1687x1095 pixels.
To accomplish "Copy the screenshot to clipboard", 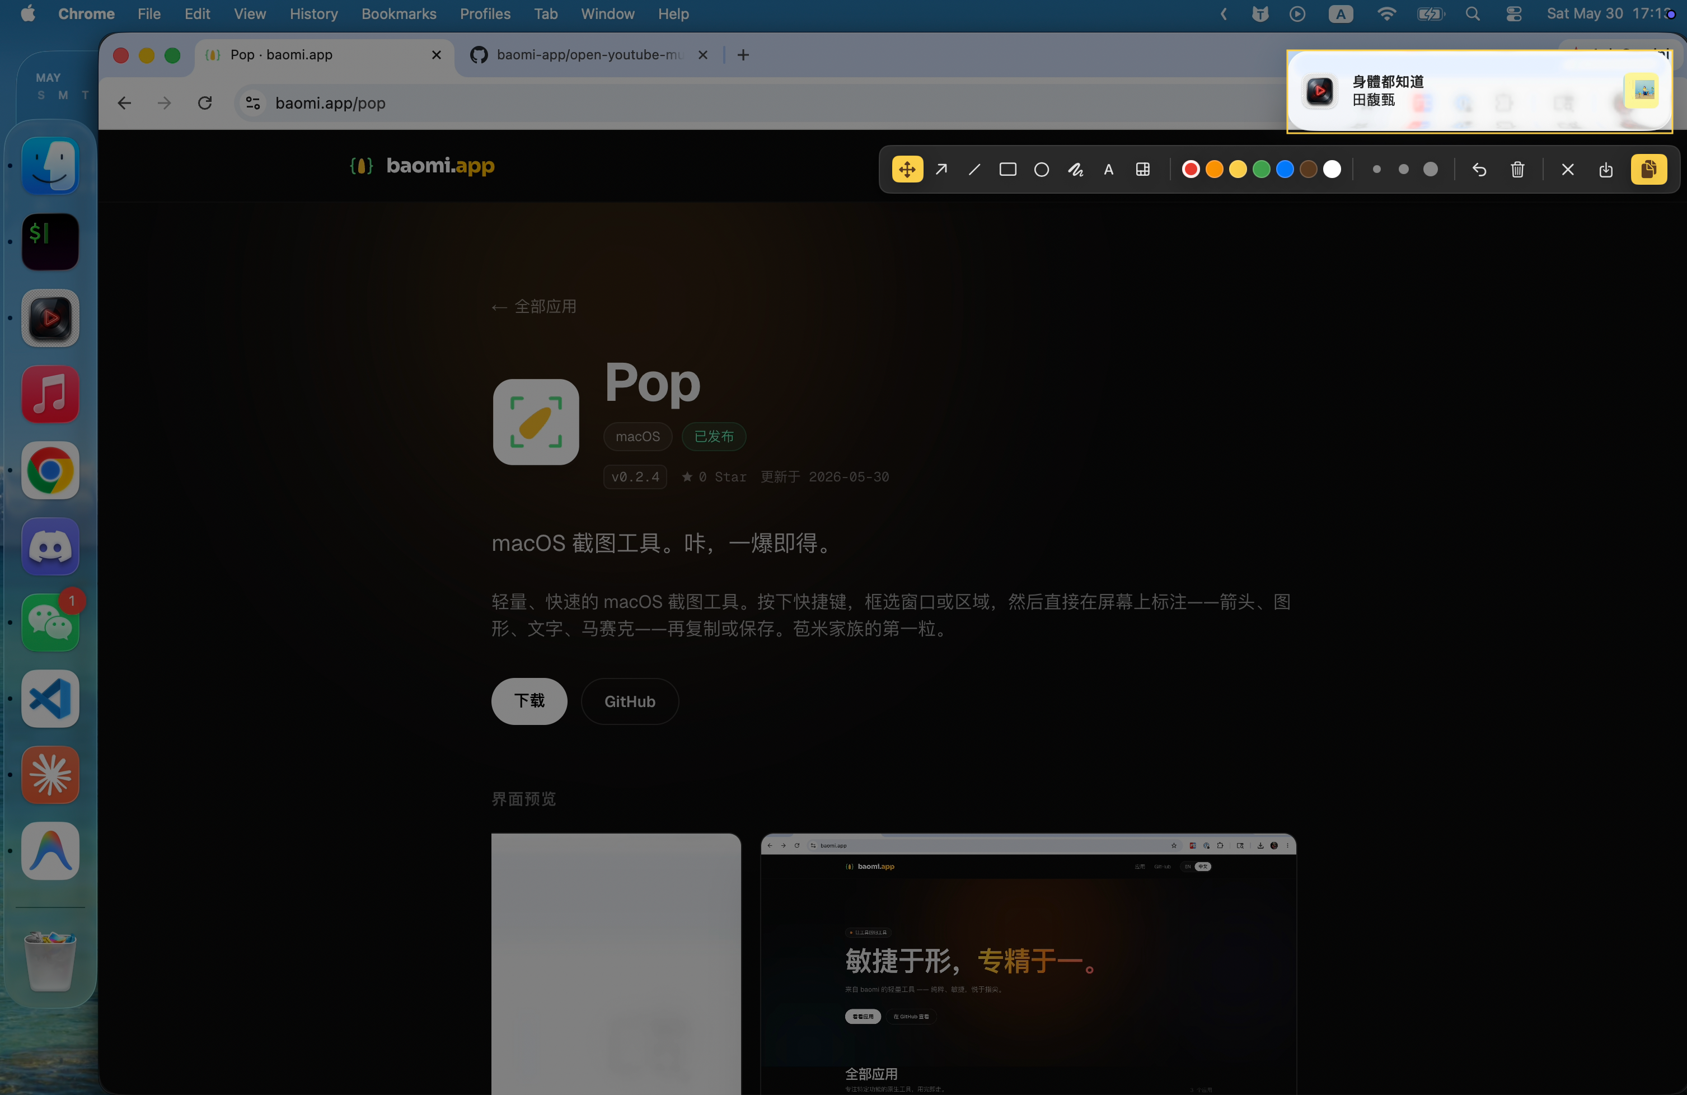I will pos(1649,170).
